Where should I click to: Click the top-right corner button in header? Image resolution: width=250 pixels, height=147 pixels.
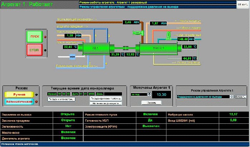(242, 4)
